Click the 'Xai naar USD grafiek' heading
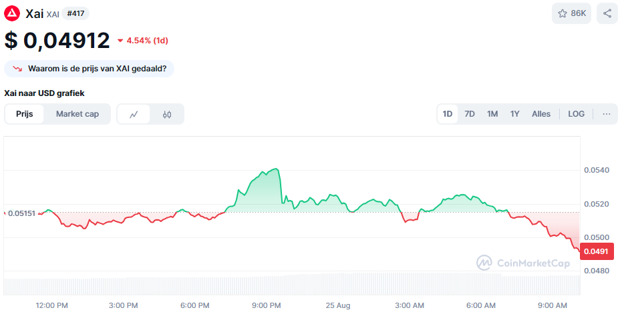Image resolution: width=620 pixels, height=312 pixels. [x=44, y=93]
